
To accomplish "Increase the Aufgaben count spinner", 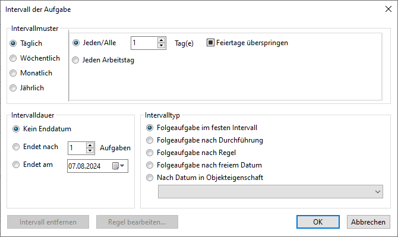I will point(90,146).
